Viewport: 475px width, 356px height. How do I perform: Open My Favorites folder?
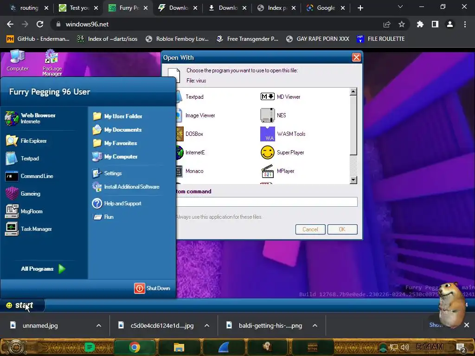point(115,143)
